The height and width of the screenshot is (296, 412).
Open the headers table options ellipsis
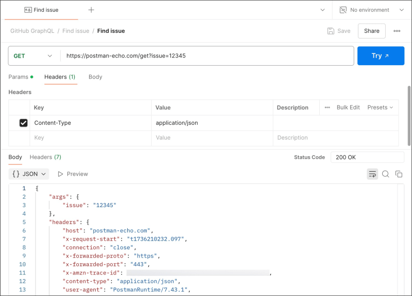click(327, 107)
